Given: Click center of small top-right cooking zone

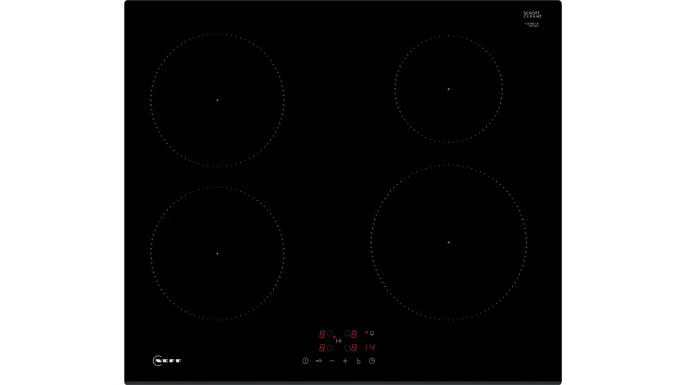Looking at the screenshot, I should 448,89.
